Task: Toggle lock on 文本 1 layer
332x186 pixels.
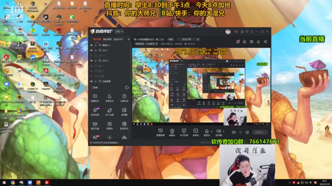Action: tap(95, 50)
